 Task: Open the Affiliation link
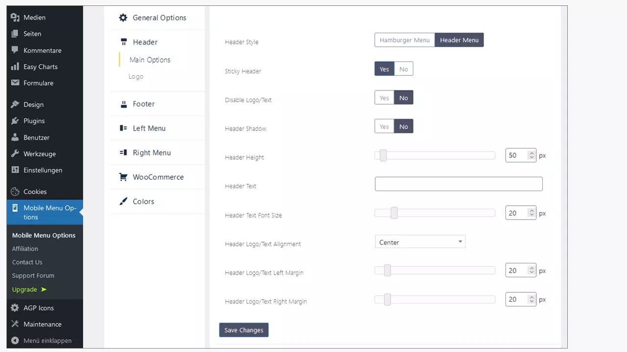point(25,248)
